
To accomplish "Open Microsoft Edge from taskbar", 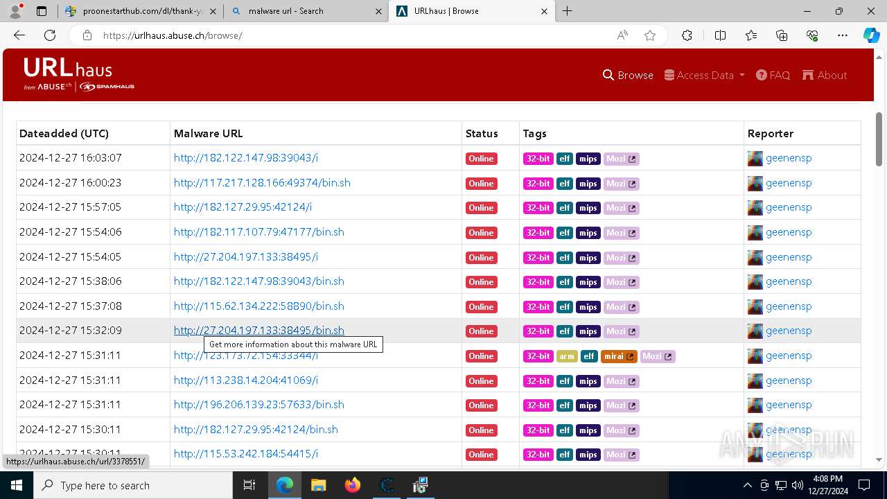I will [285, 485].
